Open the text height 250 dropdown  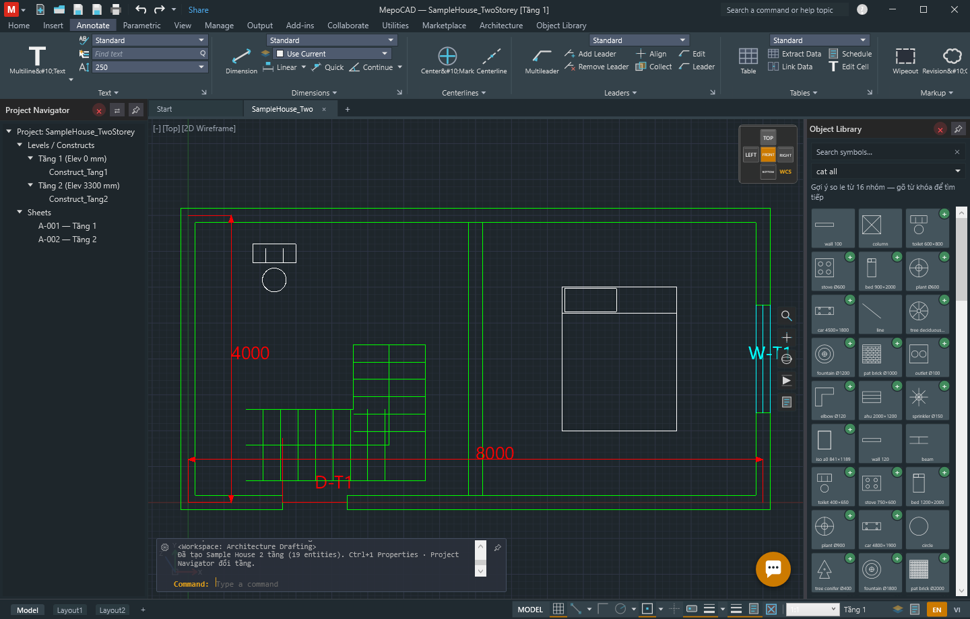(149, 67)
